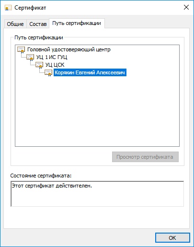Select Корякин Евгений Алексеевич certificate entry

[90, 72]
